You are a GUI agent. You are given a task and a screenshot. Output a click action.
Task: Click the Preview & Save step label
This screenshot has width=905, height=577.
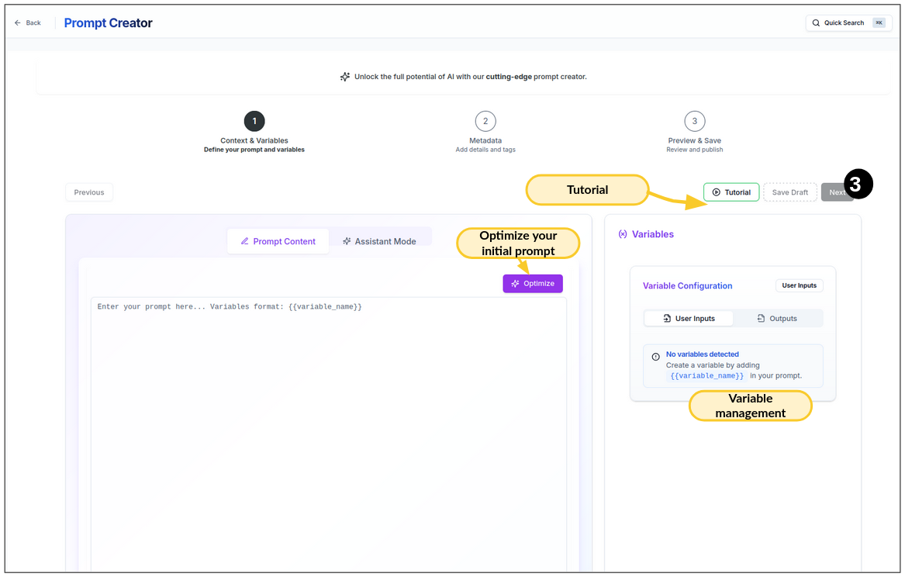(694, 141)
